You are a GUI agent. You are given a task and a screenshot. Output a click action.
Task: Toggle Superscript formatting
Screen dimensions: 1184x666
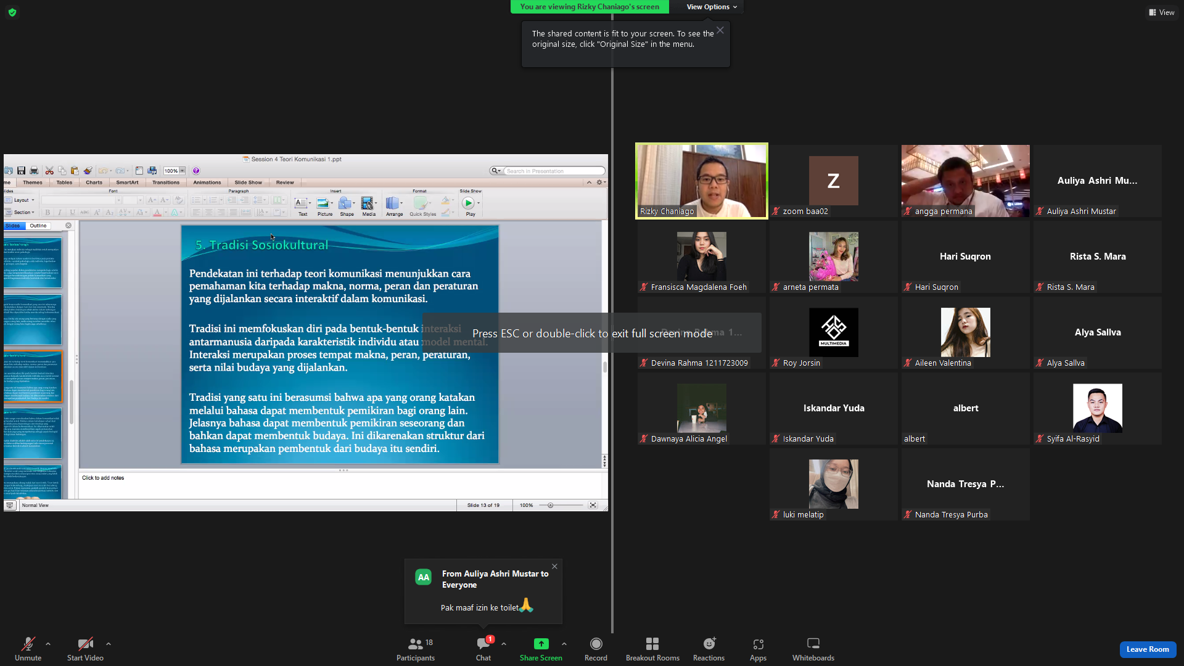coord(97,213)
